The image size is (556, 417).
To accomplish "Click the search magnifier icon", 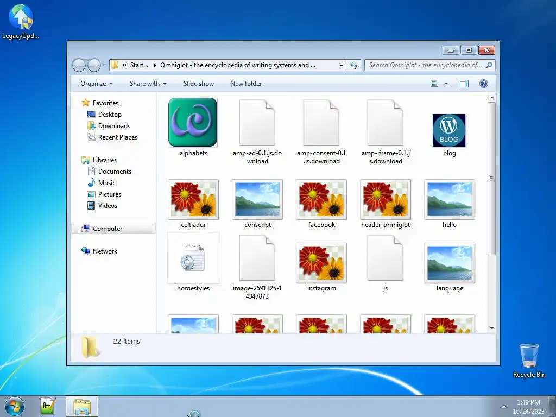I will (x=489, y=65).
